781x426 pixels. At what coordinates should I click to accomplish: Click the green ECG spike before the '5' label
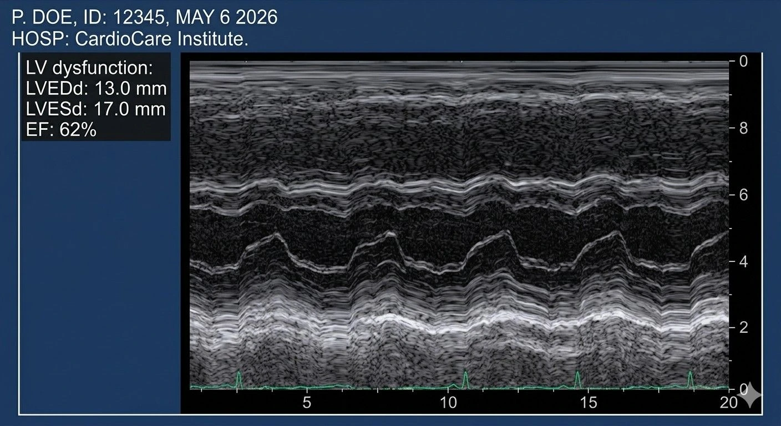coord(239,379)
